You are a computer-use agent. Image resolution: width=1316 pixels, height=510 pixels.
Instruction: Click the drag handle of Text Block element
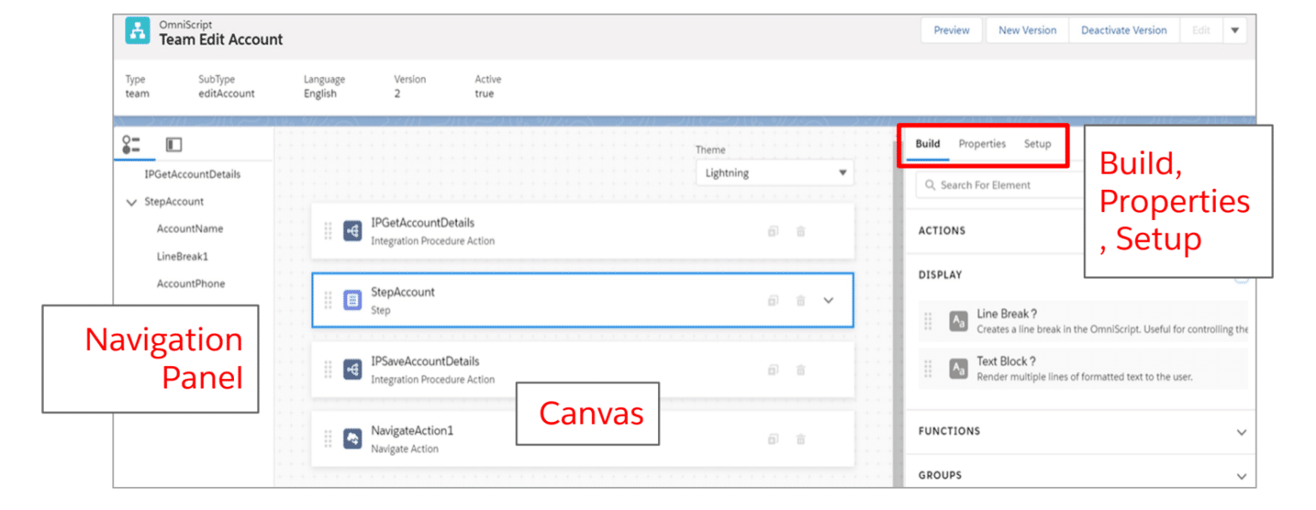(x=928, y=369)
